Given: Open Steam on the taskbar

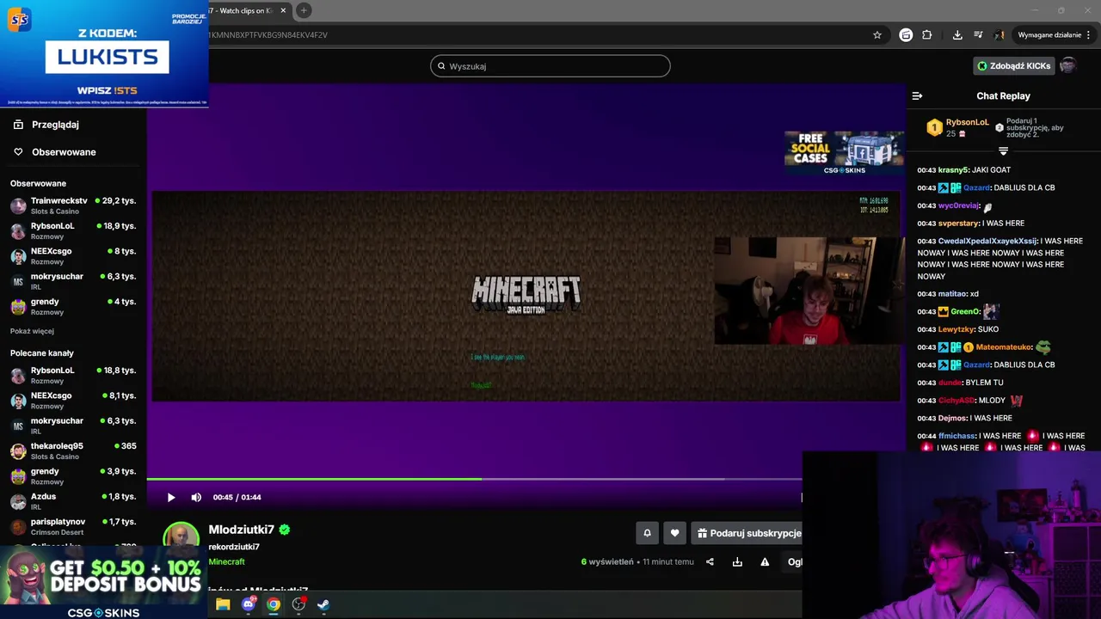Looking at the screenshot, I should click(323, 604).
